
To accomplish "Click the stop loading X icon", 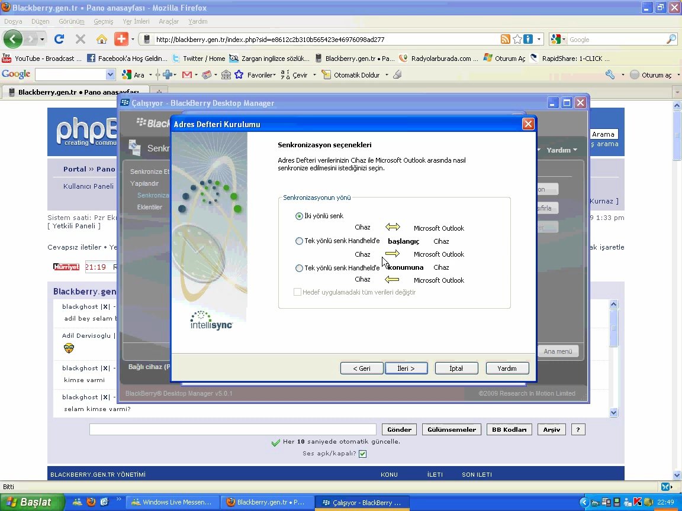I will coord(81,39).
